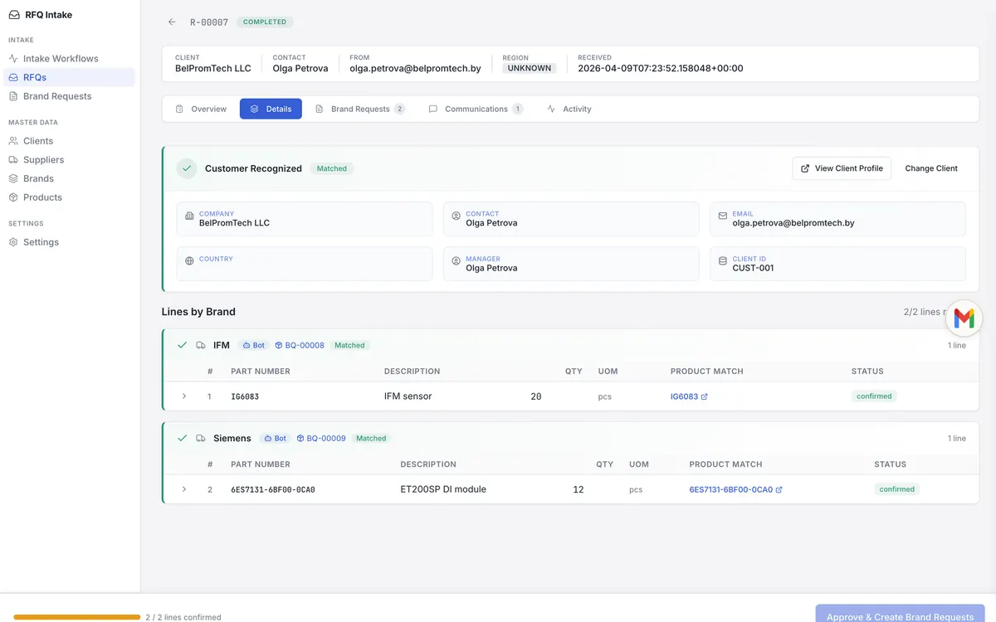Click the person icon in Manager field
996x622 pixels.
point(456,260)
